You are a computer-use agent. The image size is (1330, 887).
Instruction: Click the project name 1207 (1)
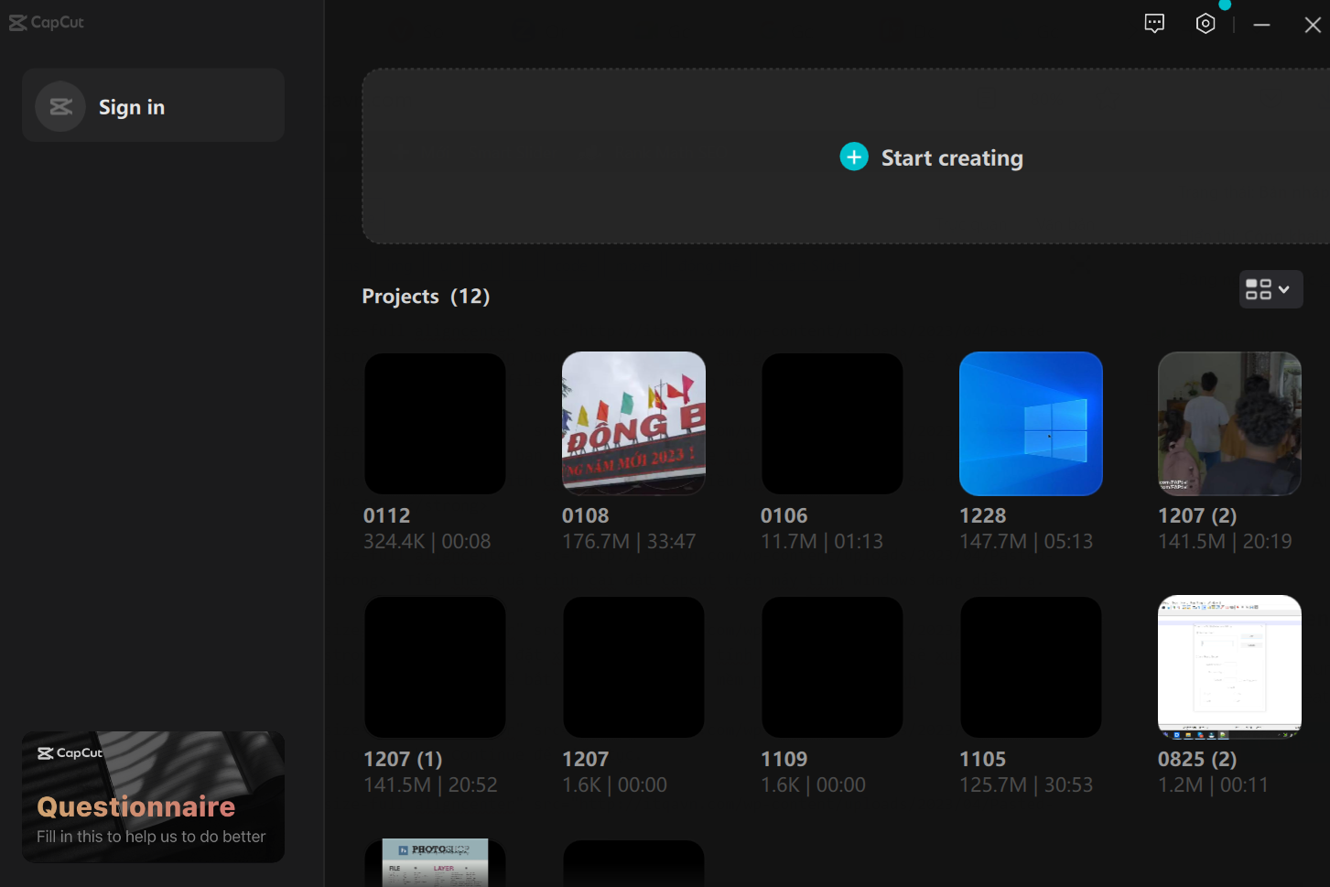(403, 759)
